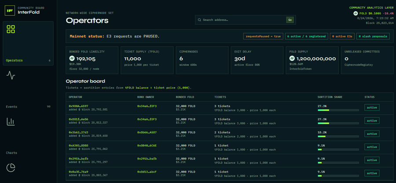Click active status badge for 0xD81f…Ae86
This screenshot has height=183, width=396.
pos(372,121)
